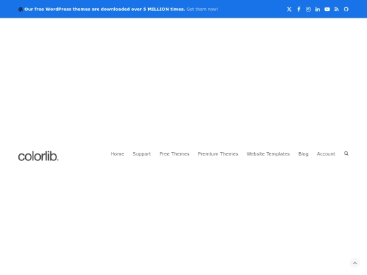Go to the Home menu item
The width and height of the screenshot is (367, 275).
(x=118, y=154)
